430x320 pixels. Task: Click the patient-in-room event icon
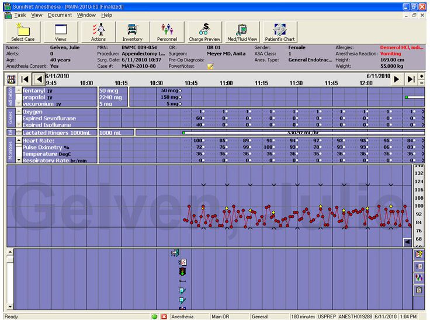[x=175, y=252]
